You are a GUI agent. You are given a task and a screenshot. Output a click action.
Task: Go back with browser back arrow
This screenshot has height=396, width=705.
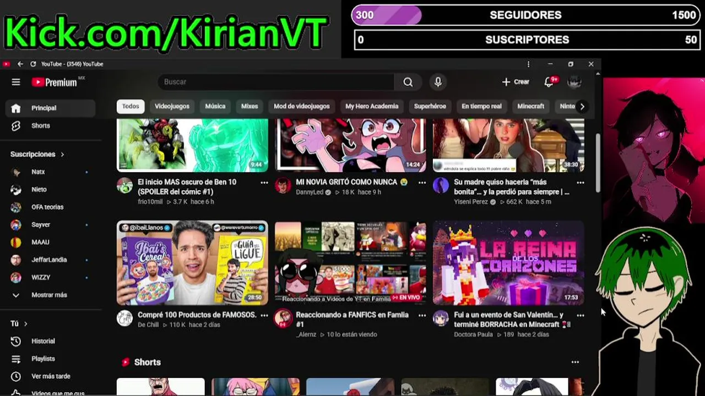[x=20, y=64]
